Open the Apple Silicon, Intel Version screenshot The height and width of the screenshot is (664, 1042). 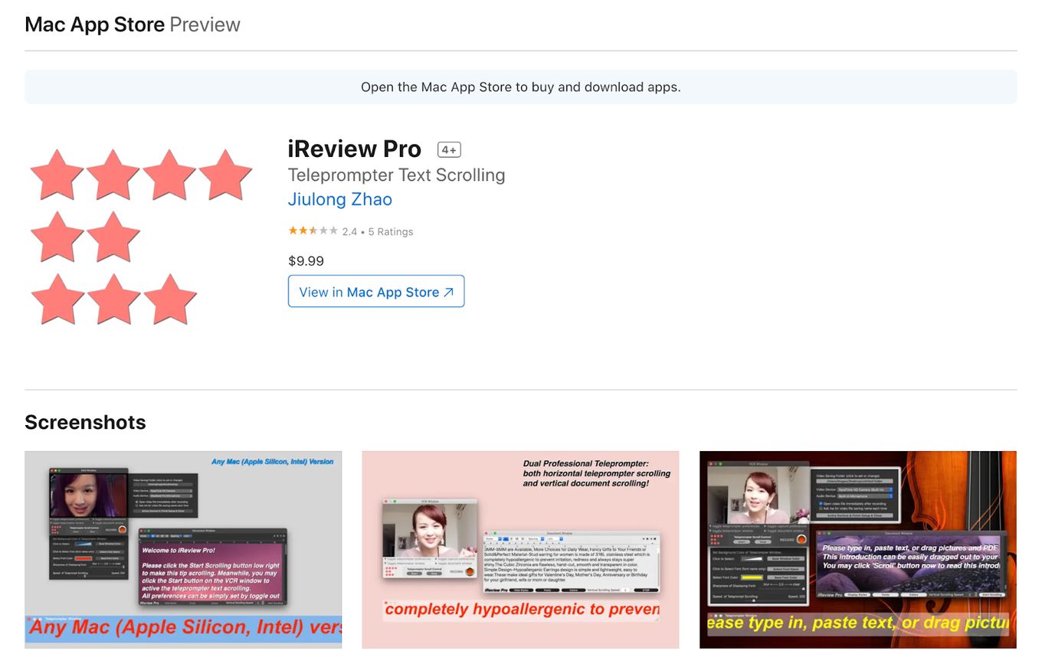tap(183, 550)
